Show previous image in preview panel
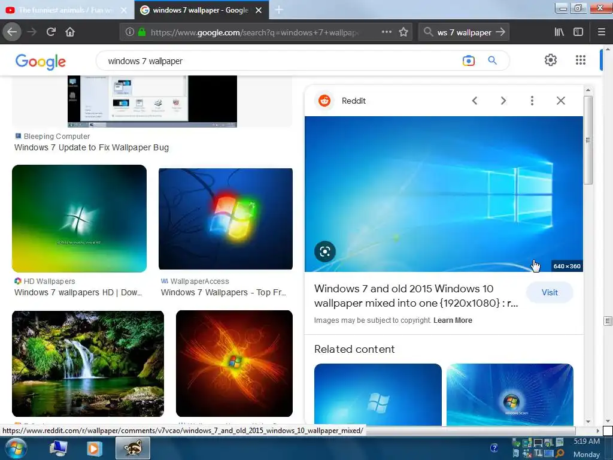 pos(475,101)
